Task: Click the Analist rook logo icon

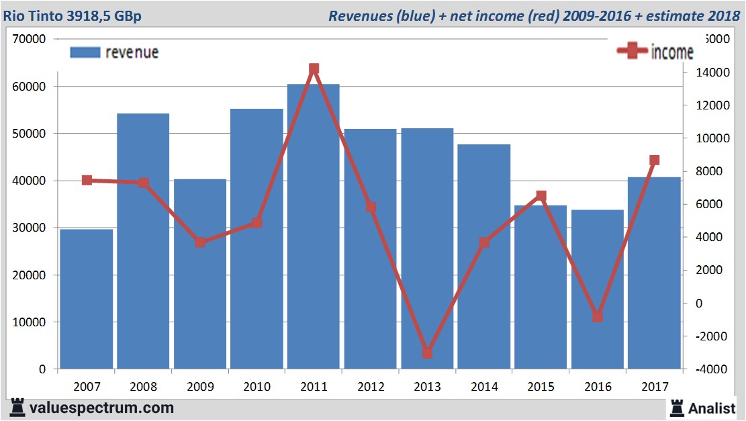Action: 677,408
